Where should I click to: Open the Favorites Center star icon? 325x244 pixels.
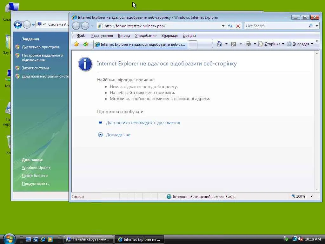point(76,44)
